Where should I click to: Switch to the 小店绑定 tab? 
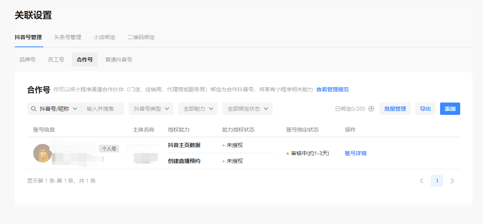[x=104, y=37]
